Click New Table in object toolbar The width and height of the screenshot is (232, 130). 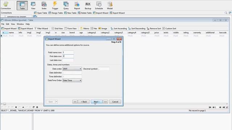point(70,13)
